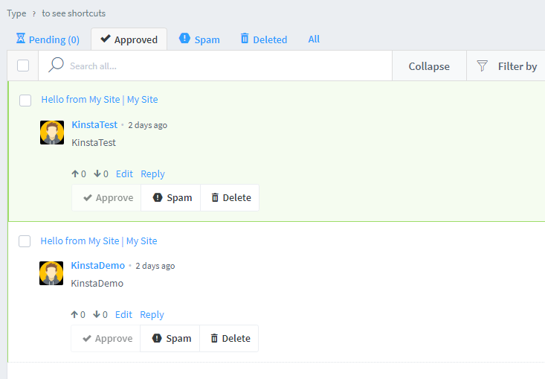Click the Filter by funnel icon
The height and width of the screenshot is (379, 545).
(482, 66)
